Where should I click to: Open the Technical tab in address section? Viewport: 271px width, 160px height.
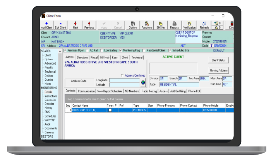[137, 58]
